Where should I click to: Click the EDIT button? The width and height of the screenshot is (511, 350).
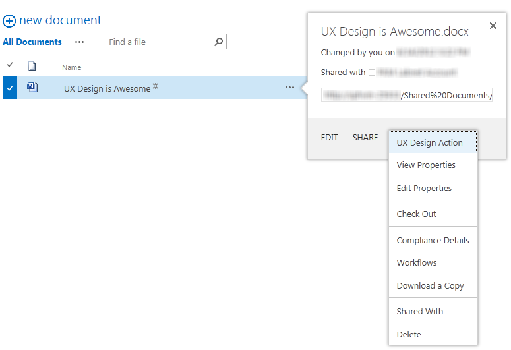[329, 138]
